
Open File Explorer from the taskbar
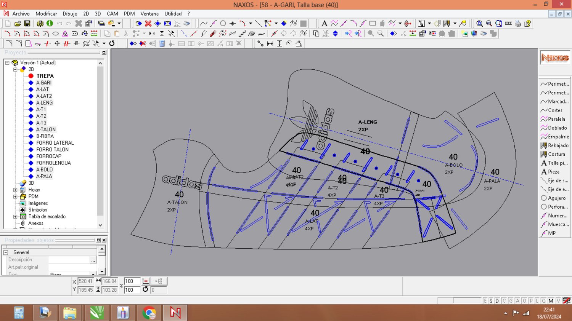(70, 313)
